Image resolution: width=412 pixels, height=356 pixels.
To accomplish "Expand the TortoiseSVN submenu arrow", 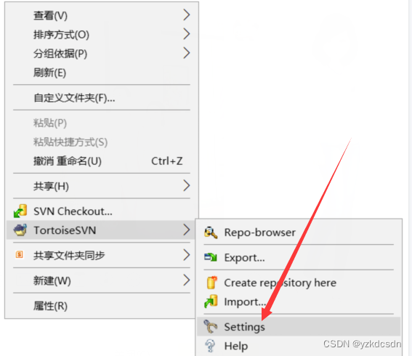I will (x=186, y=230).
